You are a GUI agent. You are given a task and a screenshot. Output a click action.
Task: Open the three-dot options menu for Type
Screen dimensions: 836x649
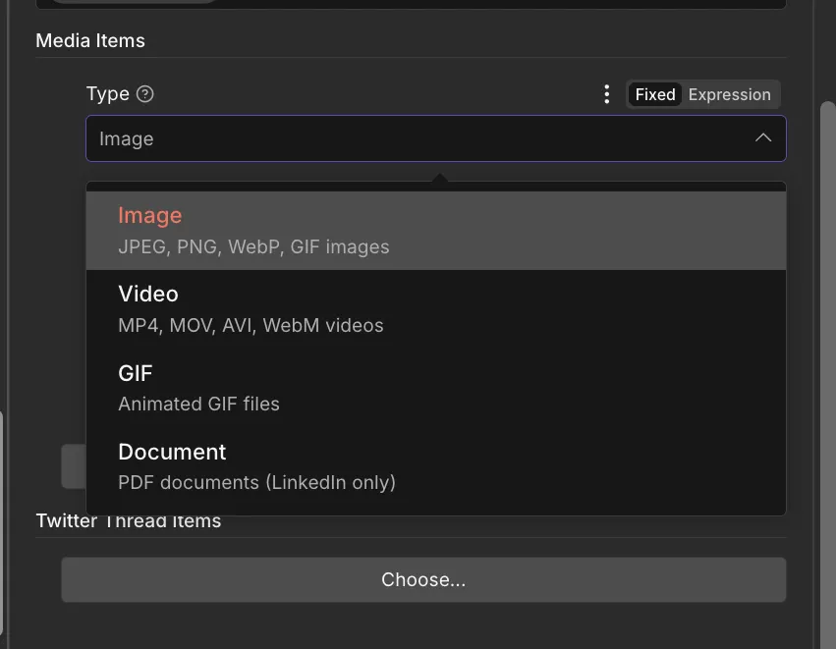[607, 94]
